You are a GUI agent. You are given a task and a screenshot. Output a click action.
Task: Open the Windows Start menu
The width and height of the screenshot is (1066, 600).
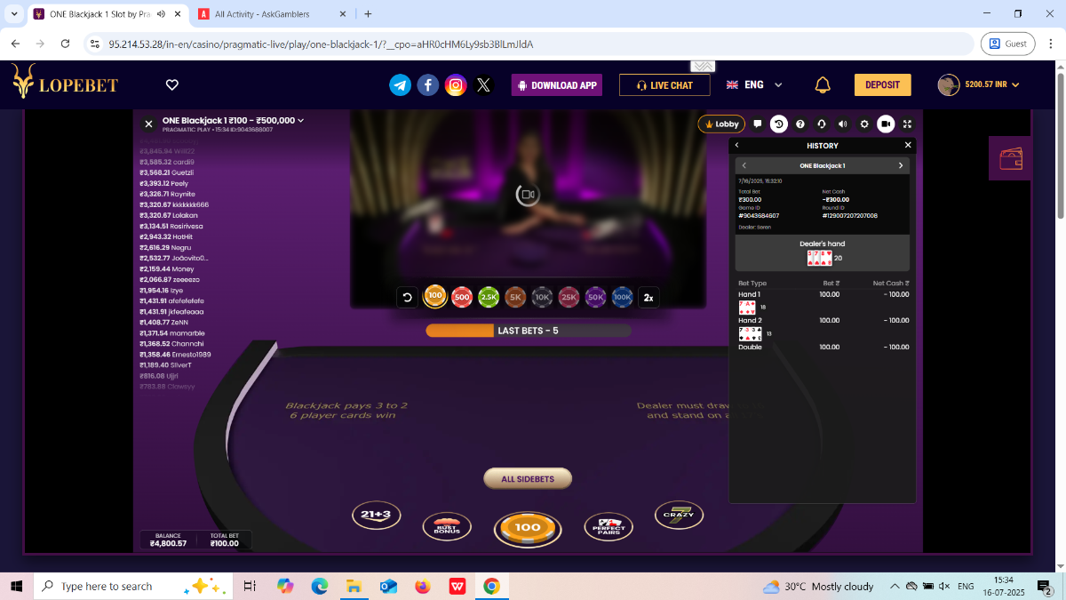click(16, 586)
